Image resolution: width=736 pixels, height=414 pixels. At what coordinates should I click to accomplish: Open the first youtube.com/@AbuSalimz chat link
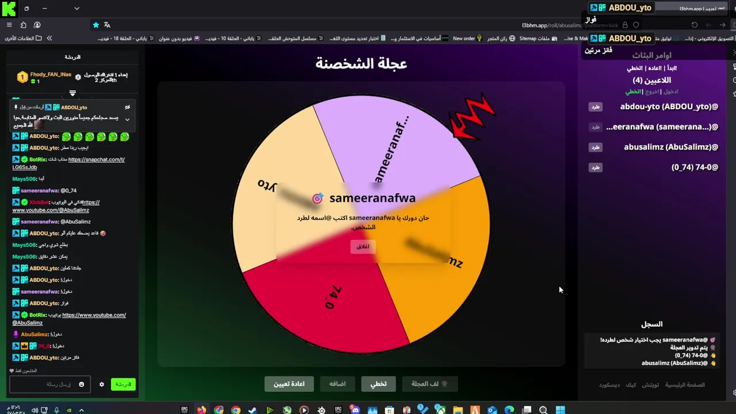(56, 206)
